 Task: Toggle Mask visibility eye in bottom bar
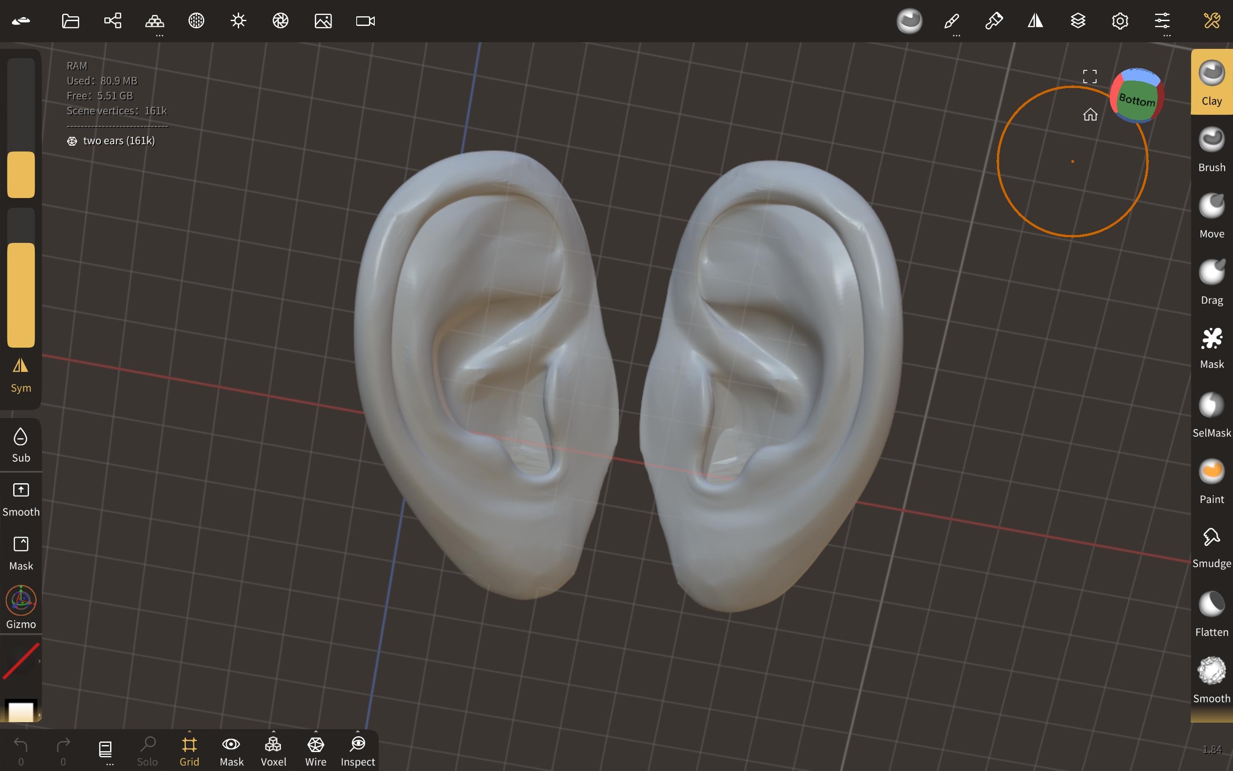pos(231,751)
